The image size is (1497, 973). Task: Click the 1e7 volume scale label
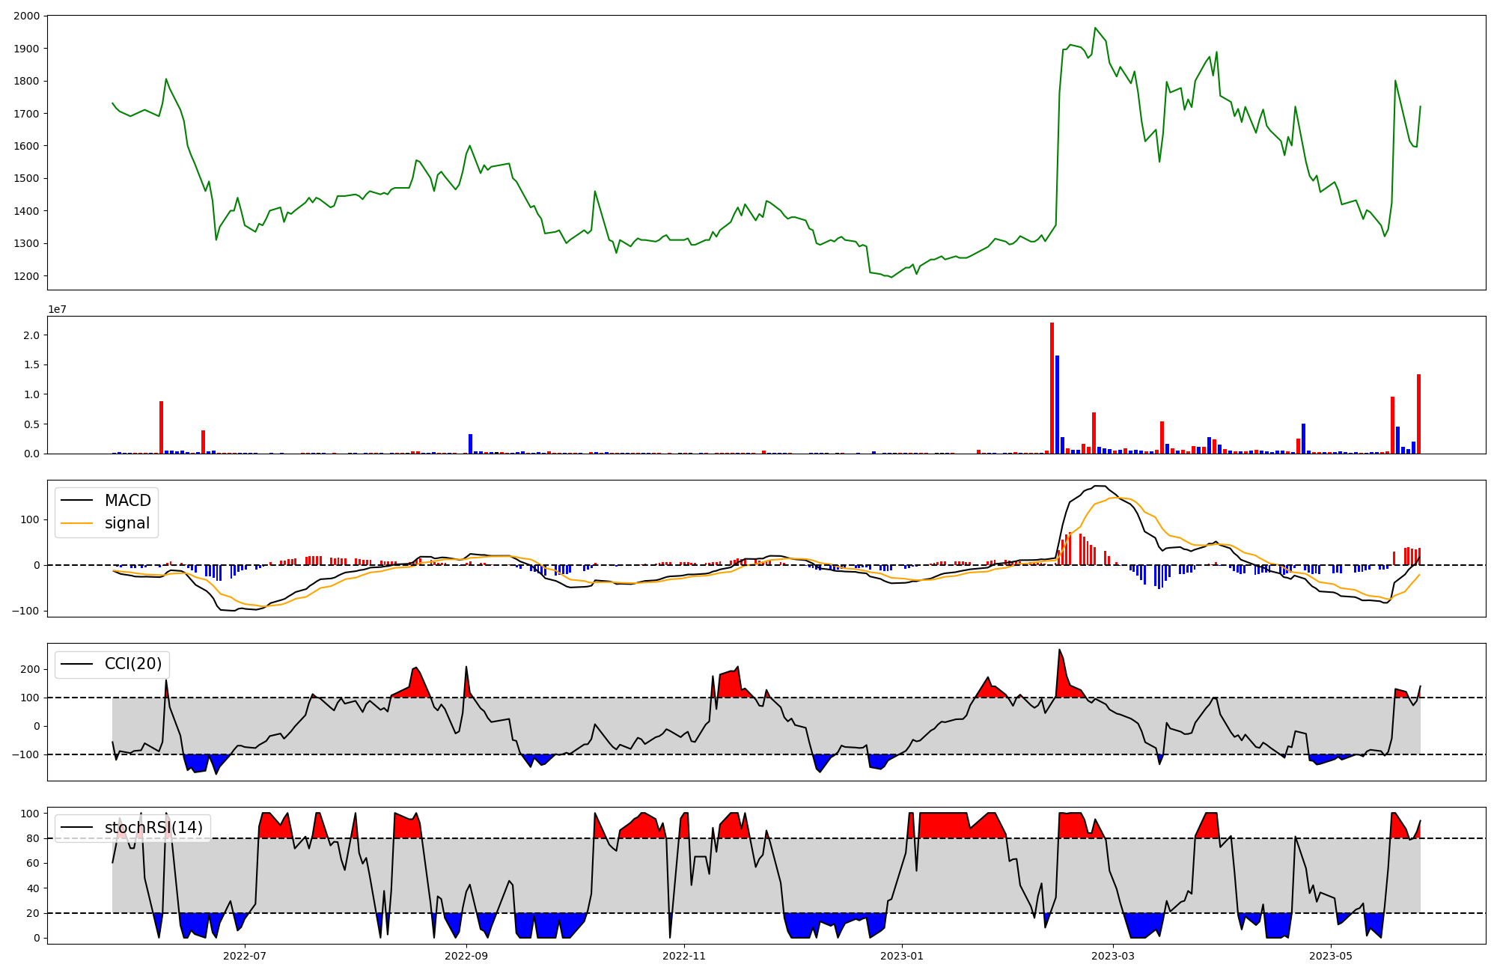(57, 309)
